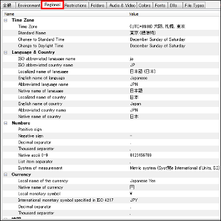Select English name of country row
Viewport: 221px width, 221px height.
click(x=112, y=104)
